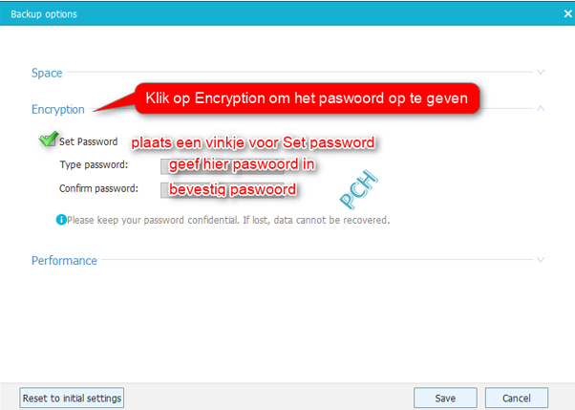Toggle the Set Password label
The height and width of the screenshot is (410, 575).
point(89,141)
